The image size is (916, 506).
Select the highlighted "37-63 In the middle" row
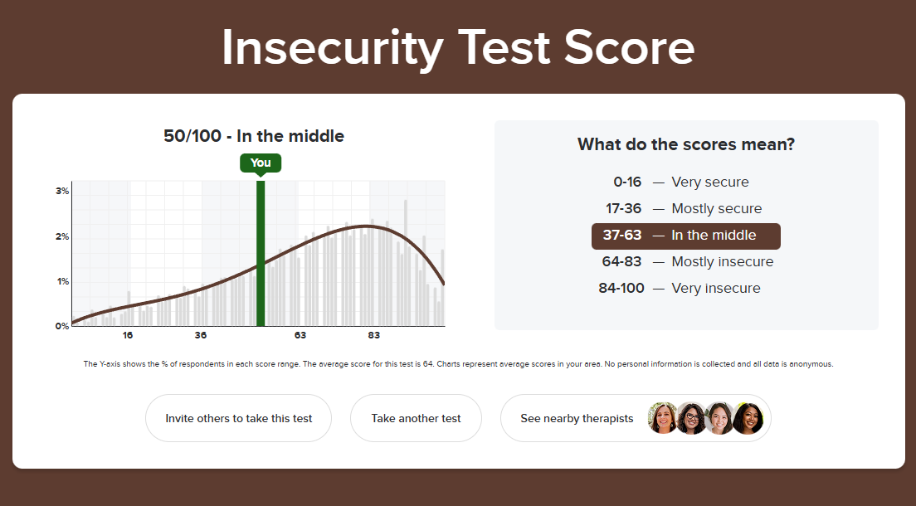[685, 236]
